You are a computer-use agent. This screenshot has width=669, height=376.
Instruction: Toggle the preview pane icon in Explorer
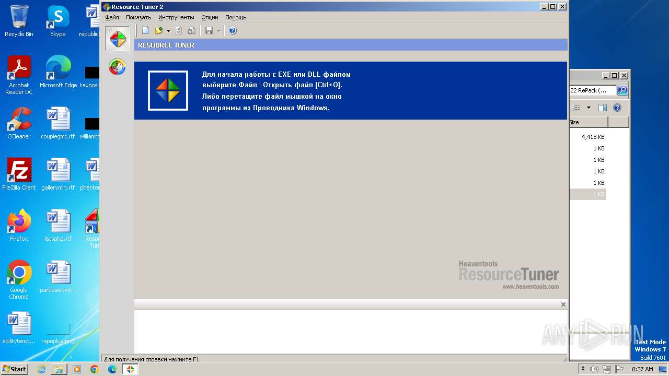602,108
